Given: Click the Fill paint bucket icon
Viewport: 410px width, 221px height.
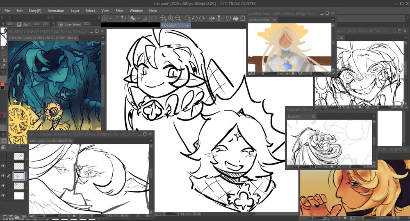Looking at the screenshot, I should click(236, 18).
